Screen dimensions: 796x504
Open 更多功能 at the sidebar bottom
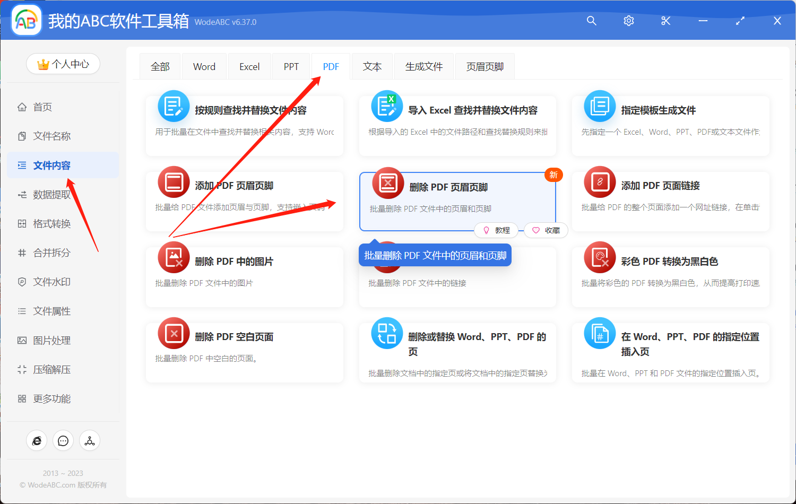(x=48, y=398)
